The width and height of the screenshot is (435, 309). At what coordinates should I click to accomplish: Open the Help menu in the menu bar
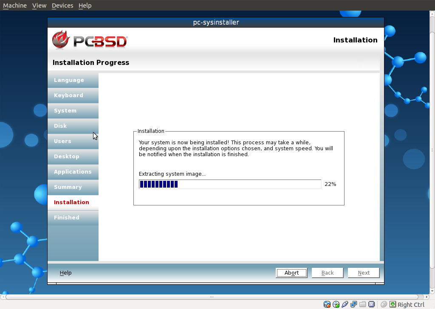(85, 6)
